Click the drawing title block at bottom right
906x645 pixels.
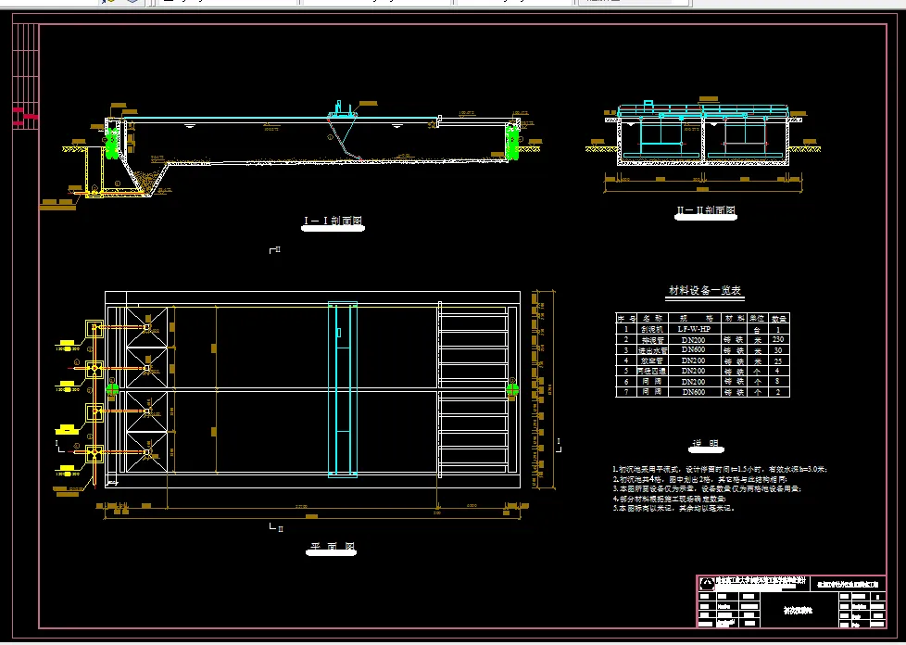click(791, 601)
